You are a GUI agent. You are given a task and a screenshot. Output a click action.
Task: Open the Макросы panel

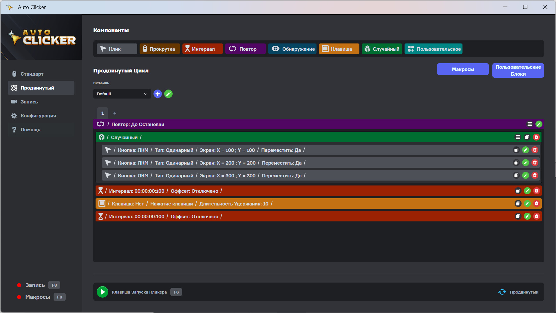point(462,69)
